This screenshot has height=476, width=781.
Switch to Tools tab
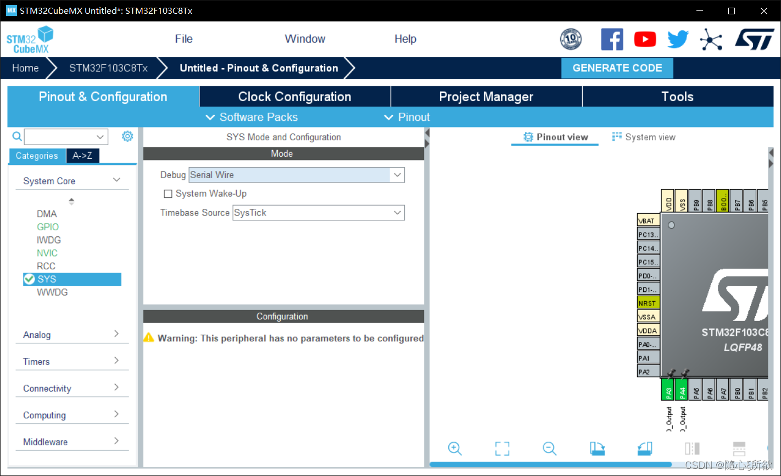coord(678,97)
